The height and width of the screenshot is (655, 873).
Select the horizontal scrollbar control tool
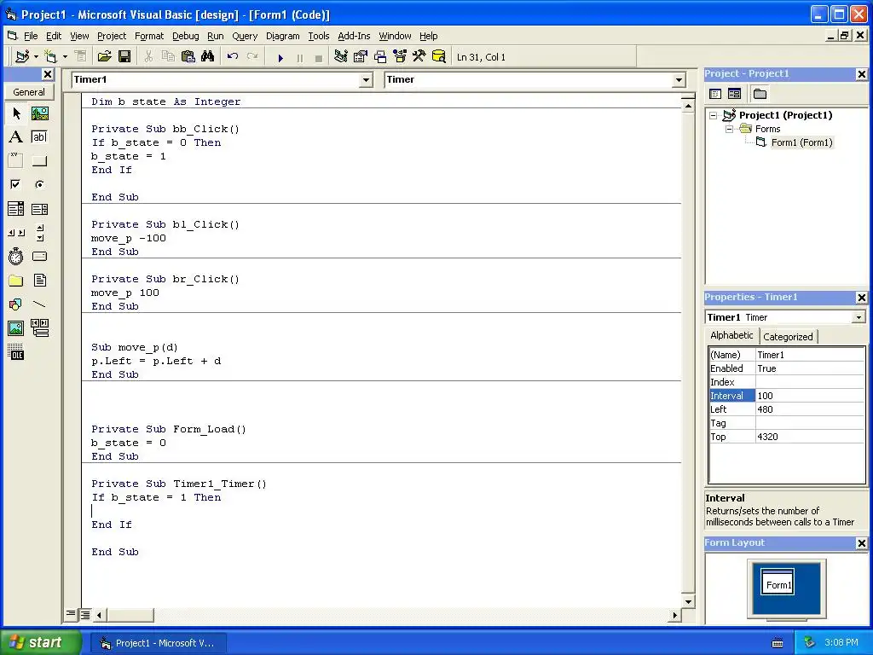[16, 233]
